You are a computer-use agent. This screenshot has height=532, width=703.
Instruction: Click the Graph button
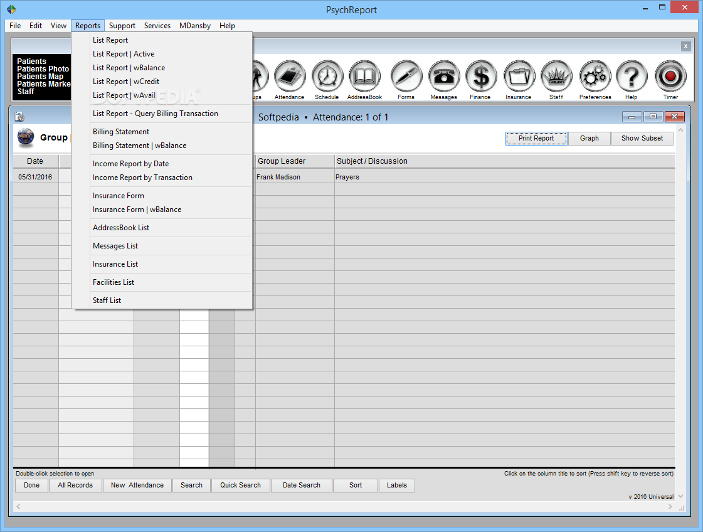[589, 138]
